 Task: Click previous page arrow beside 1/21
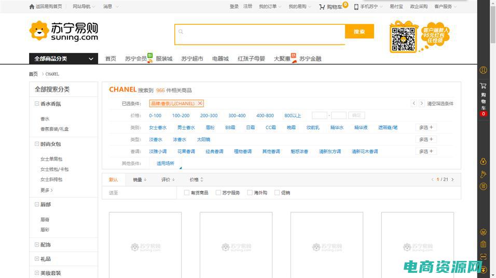point(432,180)
